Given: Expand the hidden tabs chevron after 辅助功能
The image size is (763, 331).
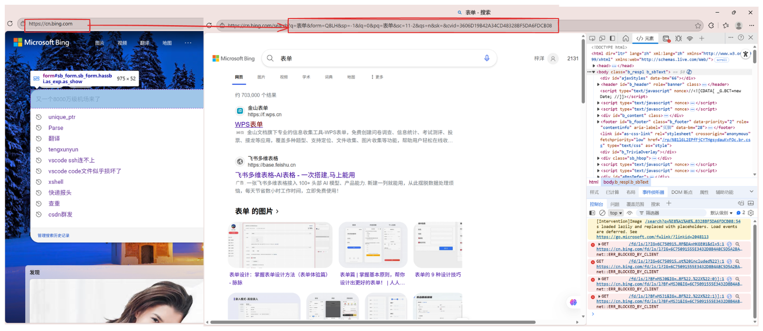Looking at the screenshot, I should pos(752,192).
